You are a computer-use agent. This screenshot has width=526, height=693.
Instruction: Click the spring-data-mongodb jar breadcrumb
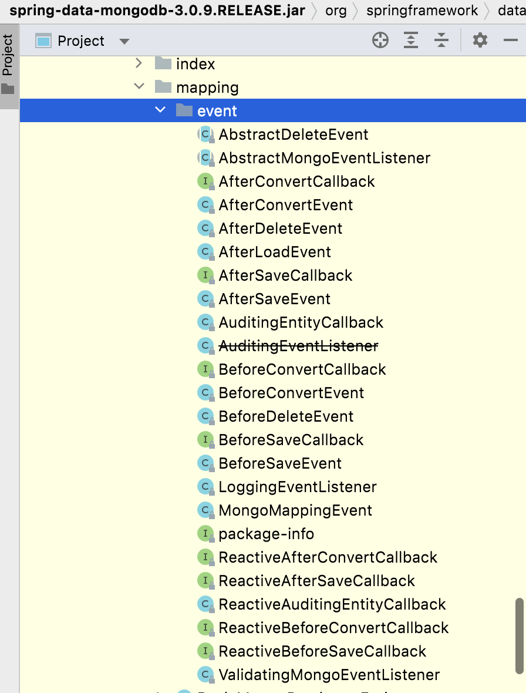(157, 11)
